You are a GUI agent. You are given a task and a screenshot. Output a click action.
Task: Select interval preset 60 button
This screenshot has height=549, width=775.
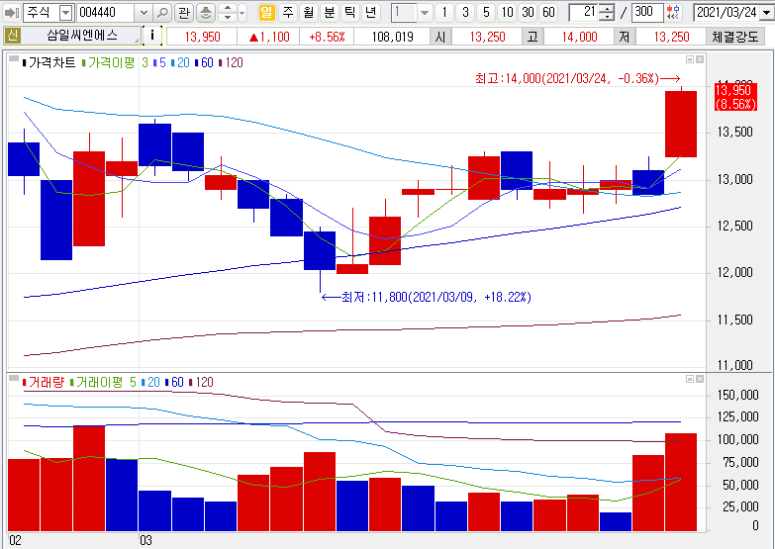click(548, 12)
